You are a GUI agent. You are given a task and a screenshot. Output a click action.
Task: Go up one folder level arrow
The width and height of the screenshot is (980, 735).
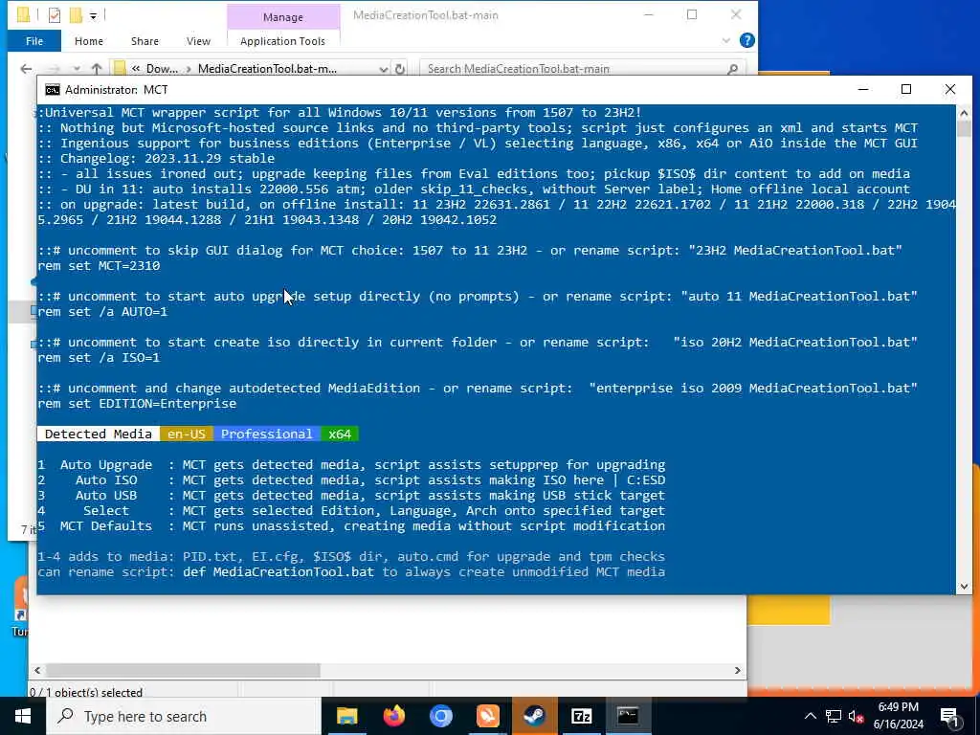pos(97,69)
